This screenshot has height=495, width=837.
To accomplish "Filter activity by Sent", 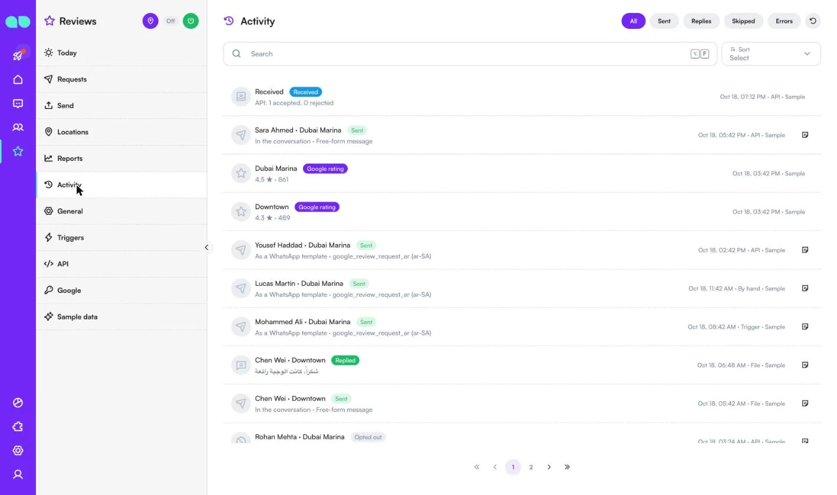I will coord(664,21).
